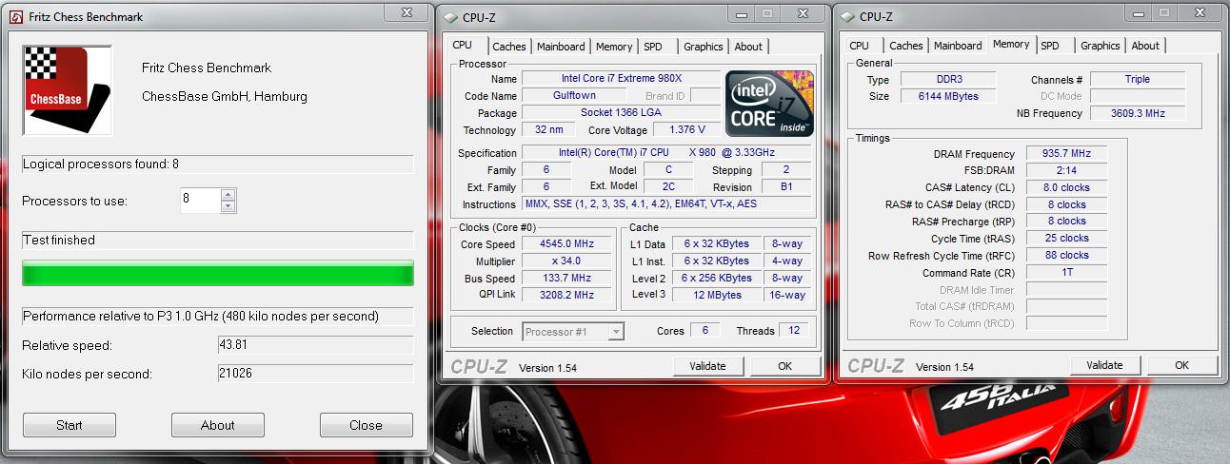Increase processors to use with up arrow
Screen dimensions: 1230x464
pos(228,195)
